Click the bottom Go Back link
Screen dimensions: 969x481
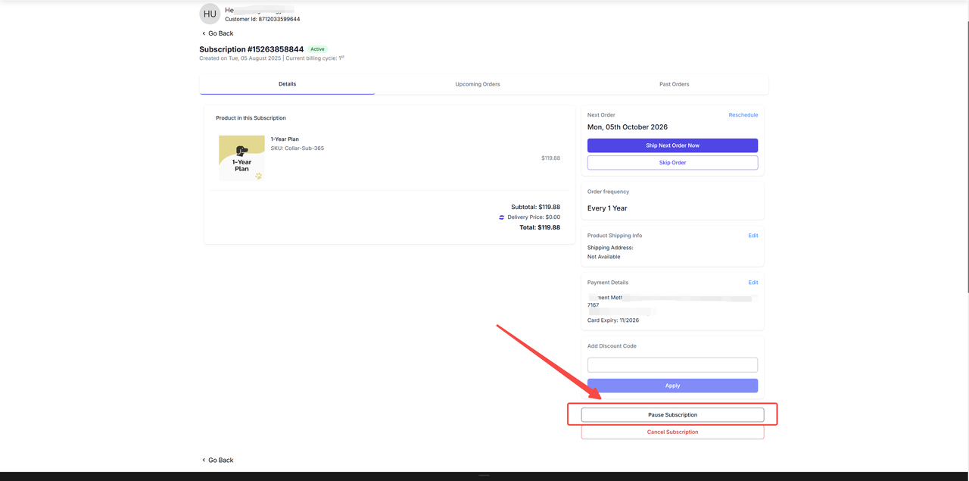218,460
